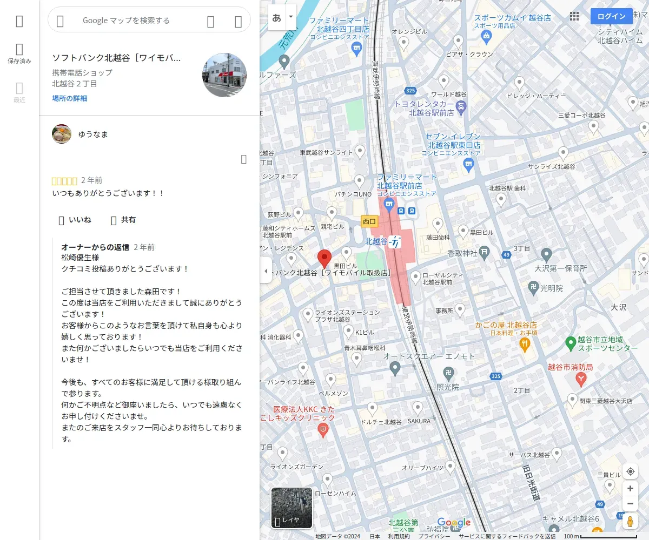Viewport: 649px width, 540px height.
Task: Open the input method dropdown arrow
Action: [291, 17]
